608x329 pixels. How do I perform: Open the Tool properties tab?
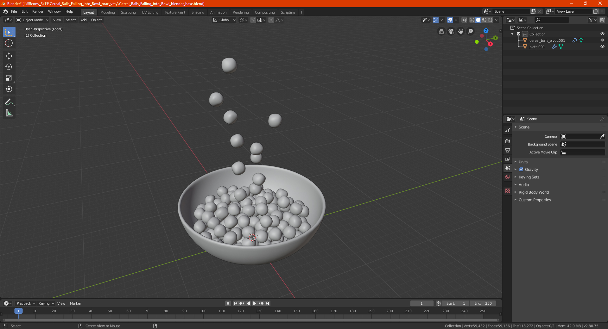coord(508,130)
